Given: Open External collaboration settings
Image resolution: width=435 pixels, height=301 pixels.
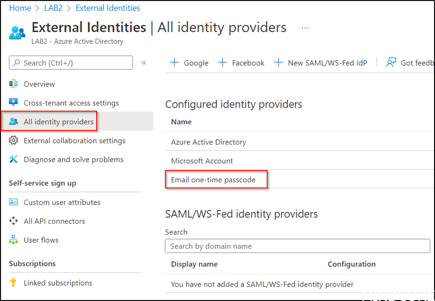Looking at the screenshot, I should tap(75, 141).
